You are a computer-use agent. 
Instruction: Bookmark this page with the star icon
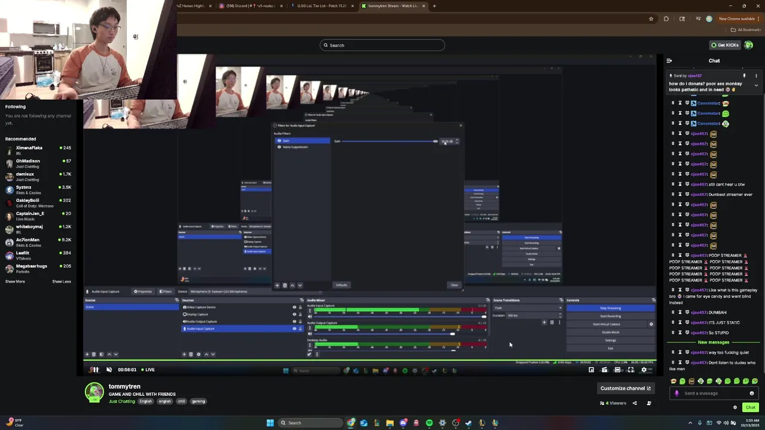pos(651,19)
